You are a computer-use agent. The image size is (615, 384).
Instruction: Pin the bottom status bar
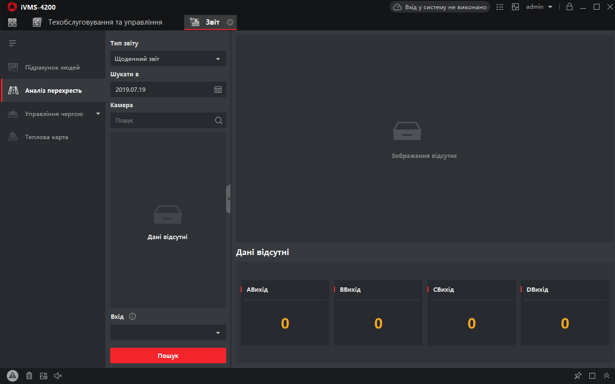coord(577,375)
